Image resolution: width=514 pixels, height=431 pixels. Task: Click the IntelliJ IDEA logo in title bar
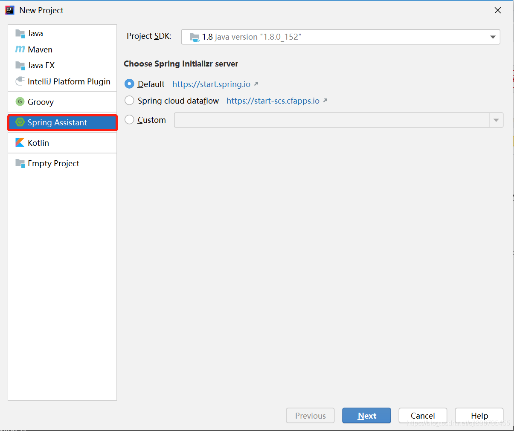click(9, 10)
